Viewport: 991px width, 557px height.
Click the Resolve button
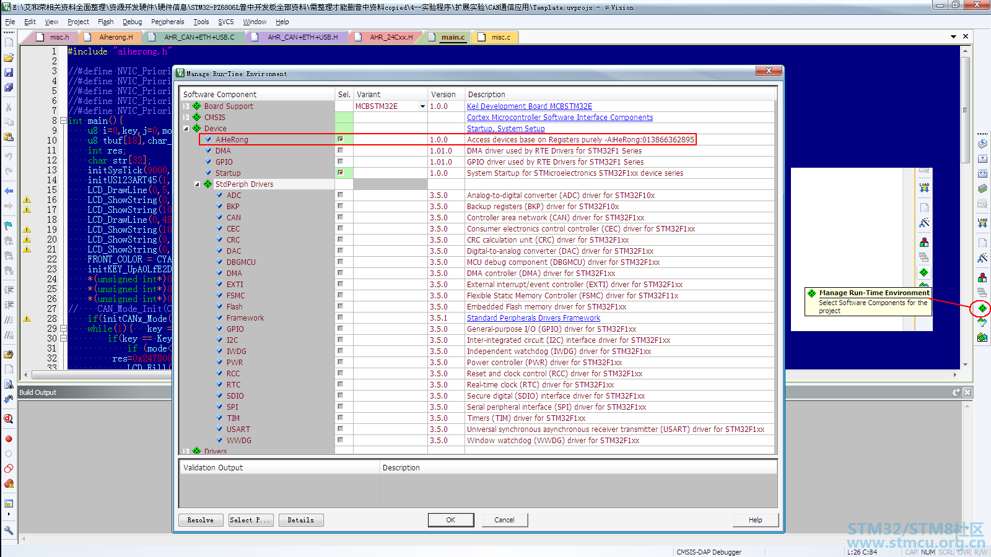200,520
